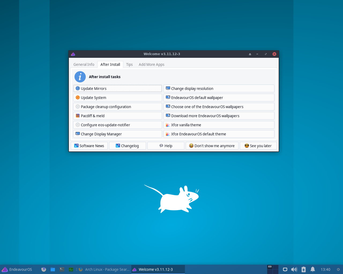Open the notifications bell
The width and height of the screenshot is (343, 274).
tap(312, 269)
